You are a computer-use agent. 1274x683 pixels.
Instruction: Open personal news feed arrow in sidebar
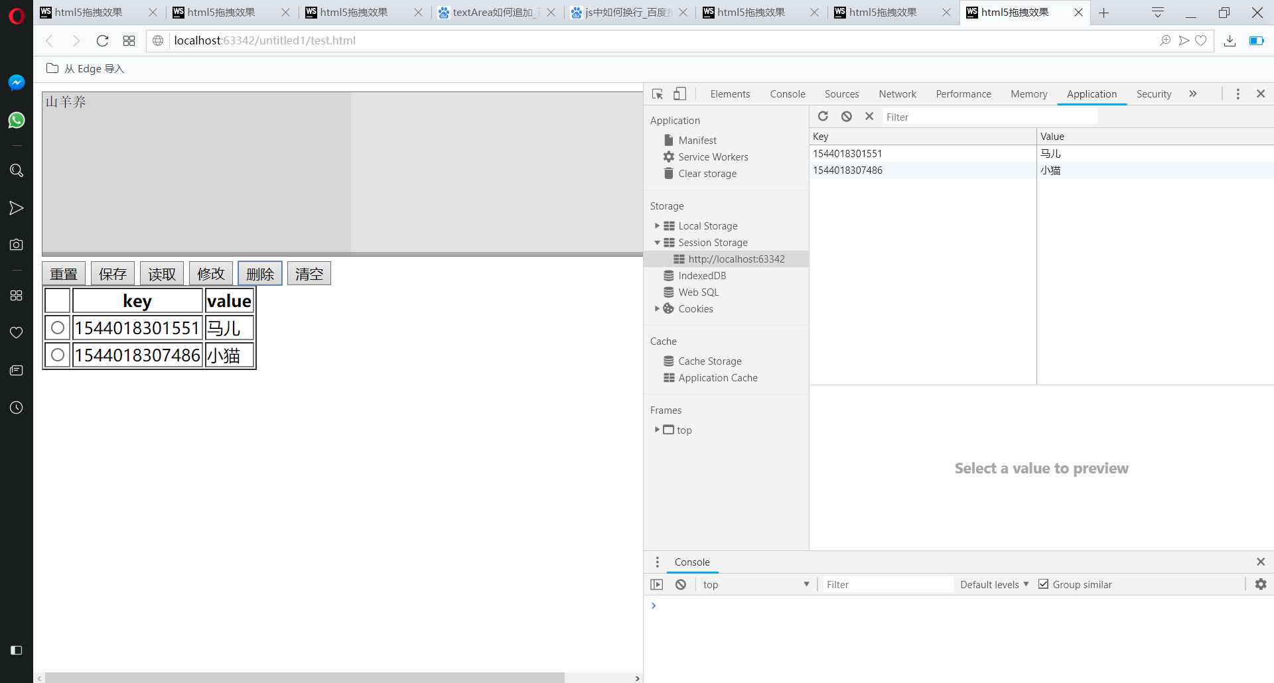17,208
